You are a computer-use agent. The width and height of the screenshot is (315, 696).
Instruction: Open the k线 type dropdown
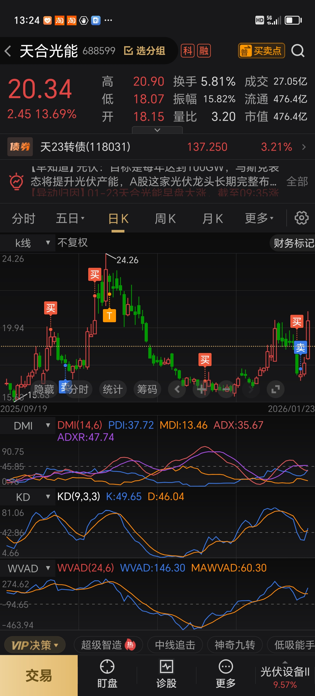tap(28, 242)
